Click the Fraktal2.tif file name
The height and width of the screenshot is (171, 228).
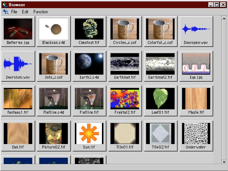tap(125, 112)
